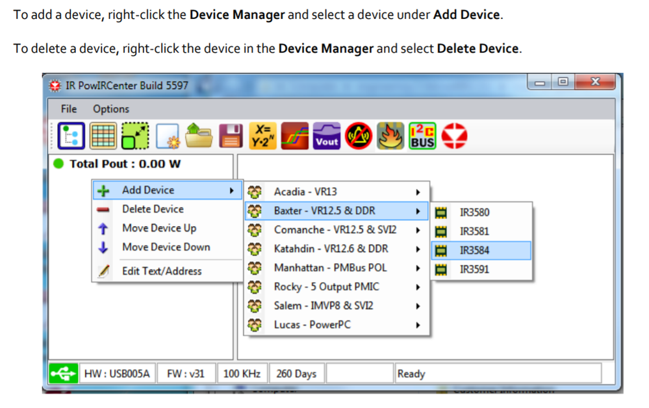Select IR3580 device
Screen dimensions: 649x408
click(481, 212)
